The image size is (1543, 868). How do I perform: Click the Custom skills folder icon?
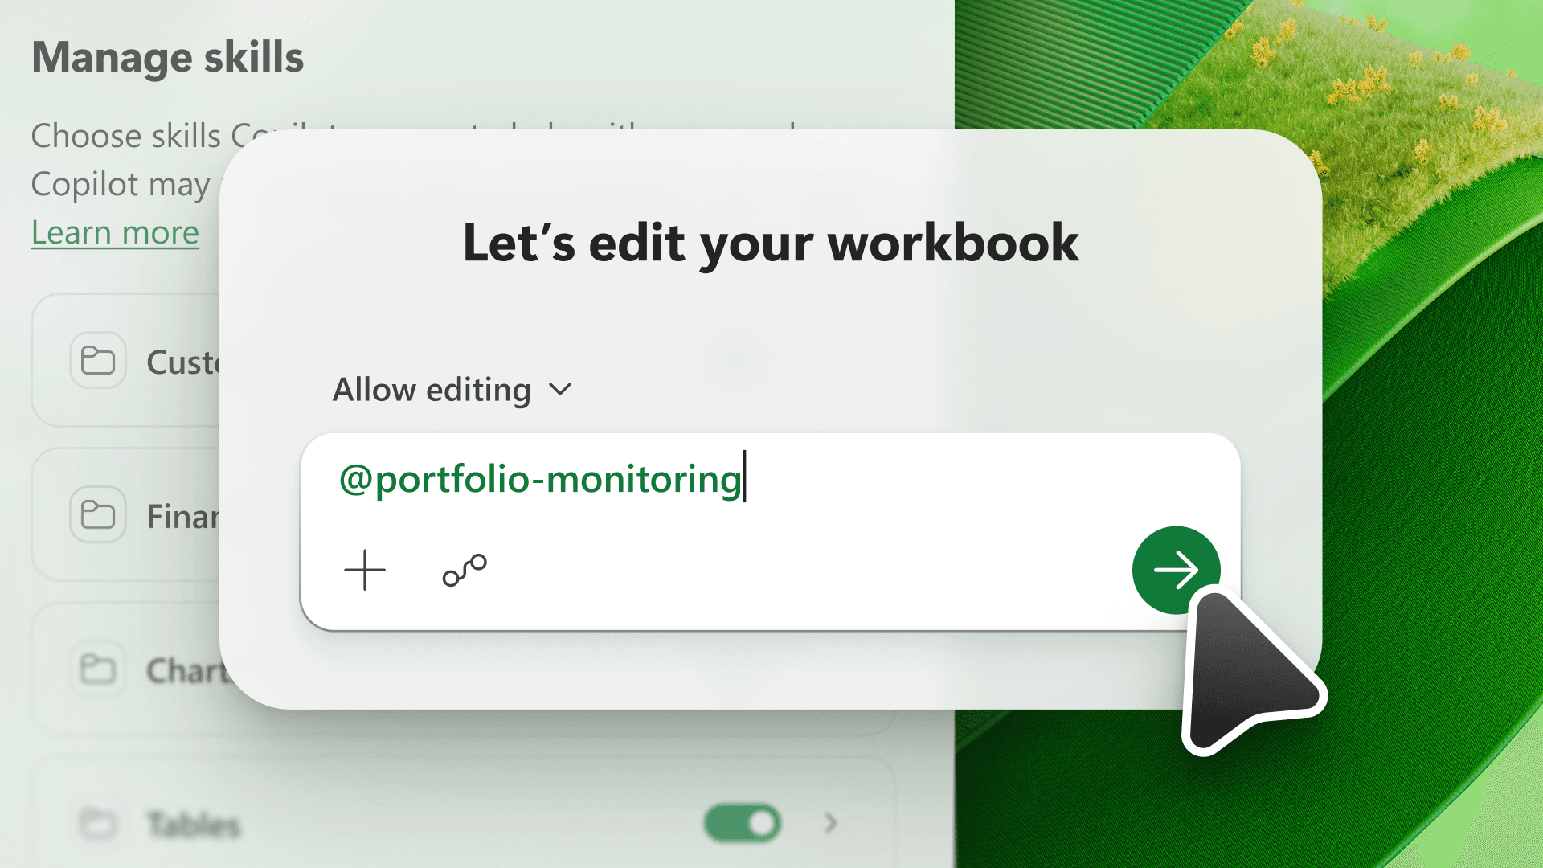(98, 361)
